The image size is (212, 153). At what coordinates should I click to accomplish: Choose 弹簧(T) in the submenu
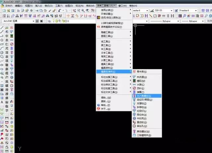pos(147,92)
